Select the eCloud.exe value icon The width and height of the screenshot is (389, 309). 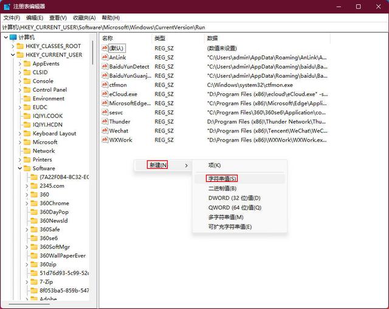coord(105,94)
